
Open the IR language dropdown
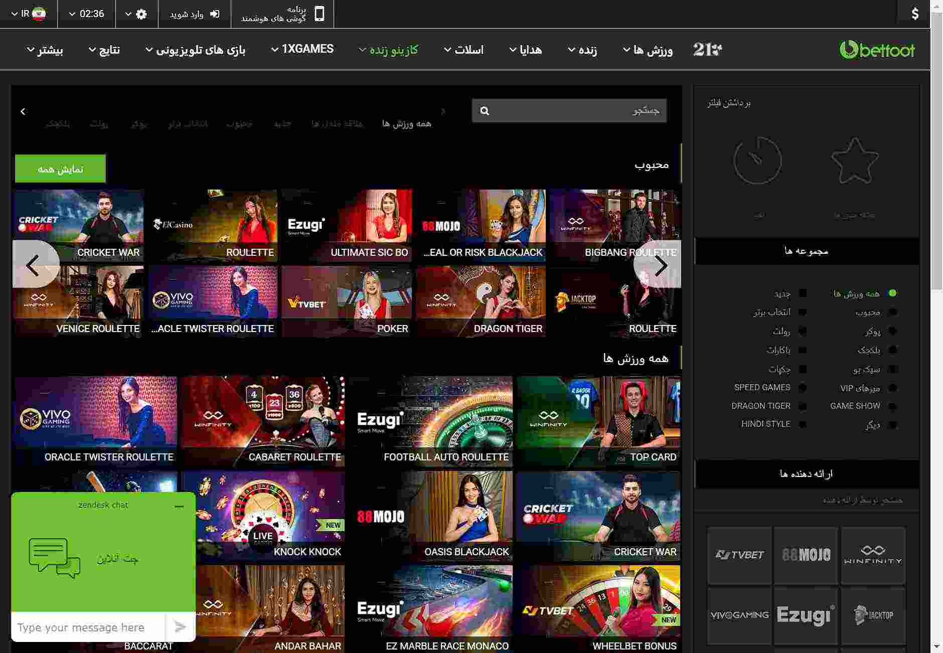[29, 14]
